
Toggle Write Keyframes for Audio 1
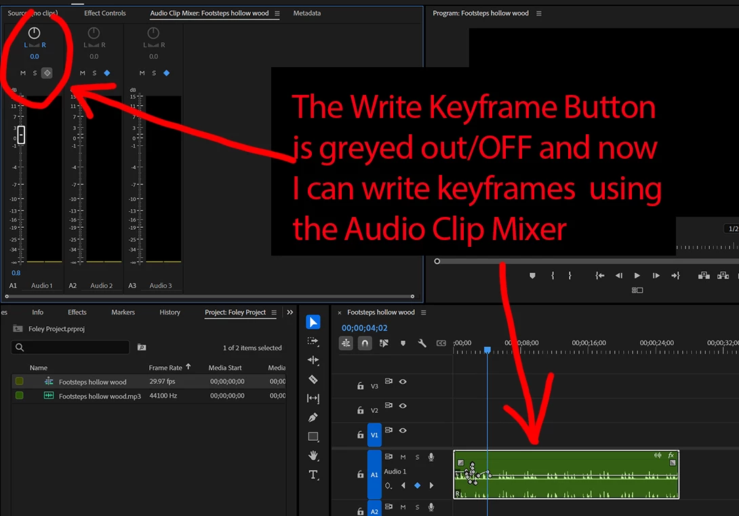click(47, 73)
